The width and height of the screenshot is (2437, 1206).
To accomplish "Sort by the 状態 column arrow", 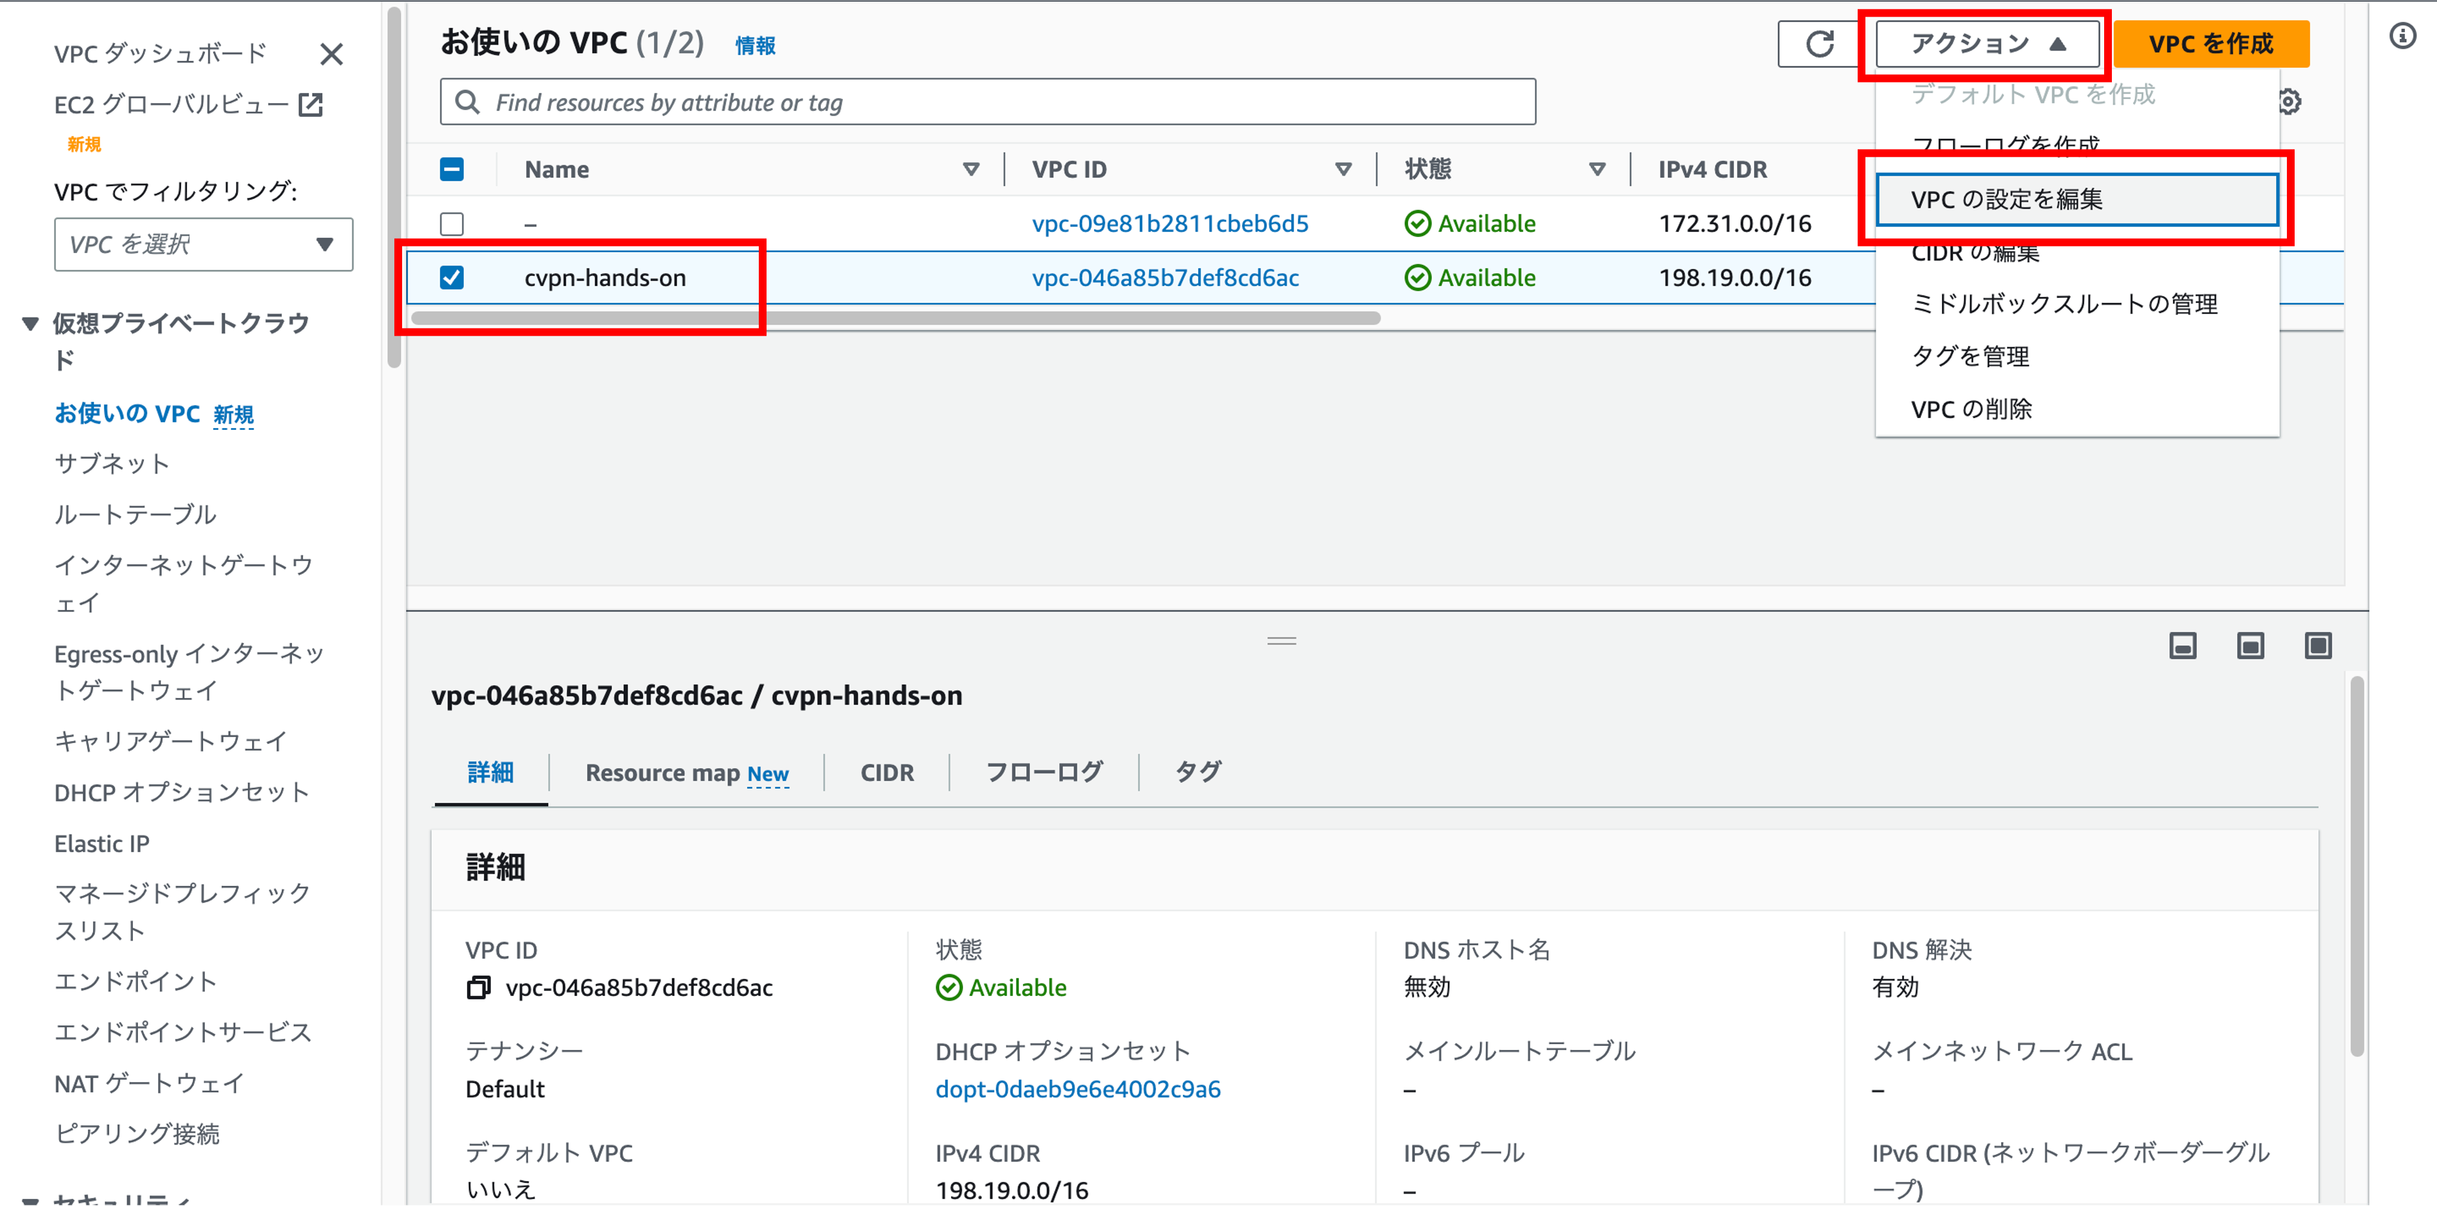I will [1597, 170].
